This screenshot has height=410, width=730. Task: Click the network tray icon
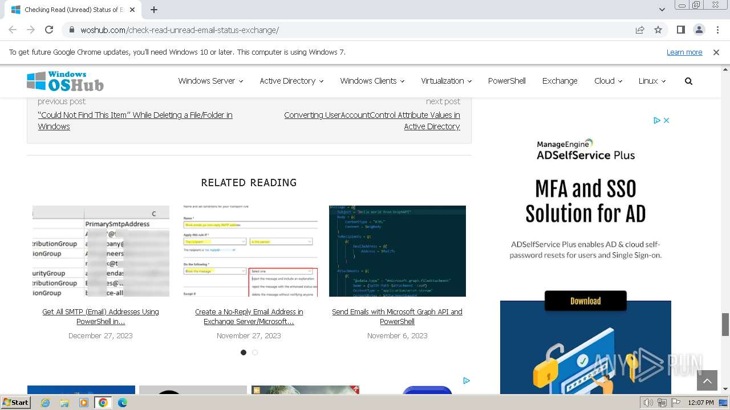[662, 403]
